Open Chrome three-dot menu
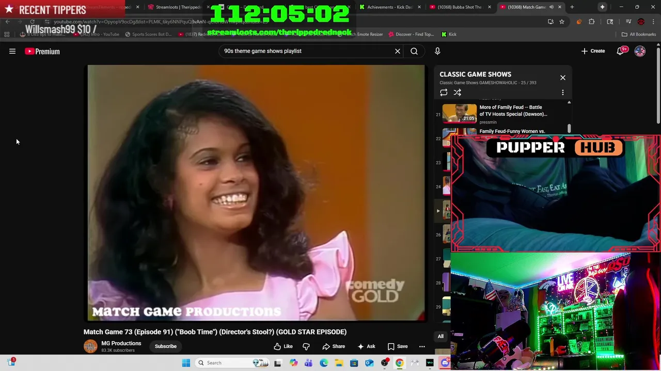 [653, 22]
